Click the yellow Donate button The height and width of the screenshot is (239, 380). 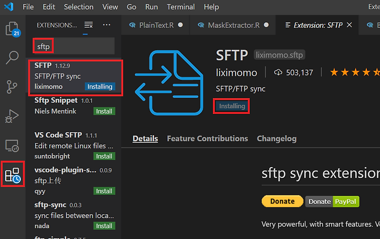(282, 201)
